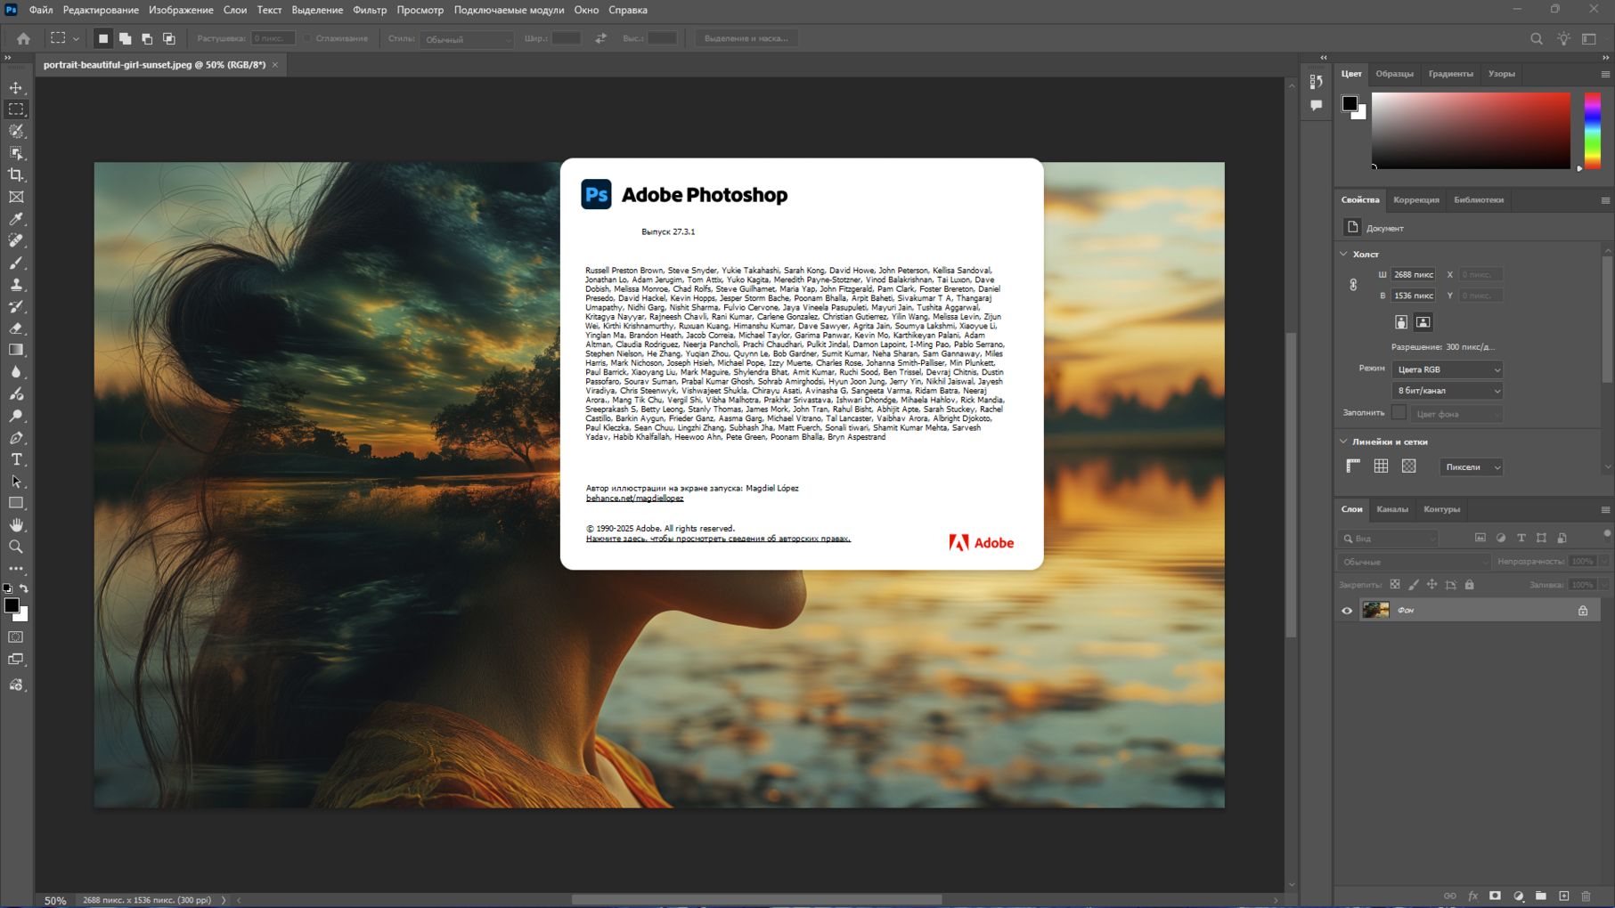Choose the Horizontal Type tool
Screen dimensions: 1615x908
coord(16,459)
